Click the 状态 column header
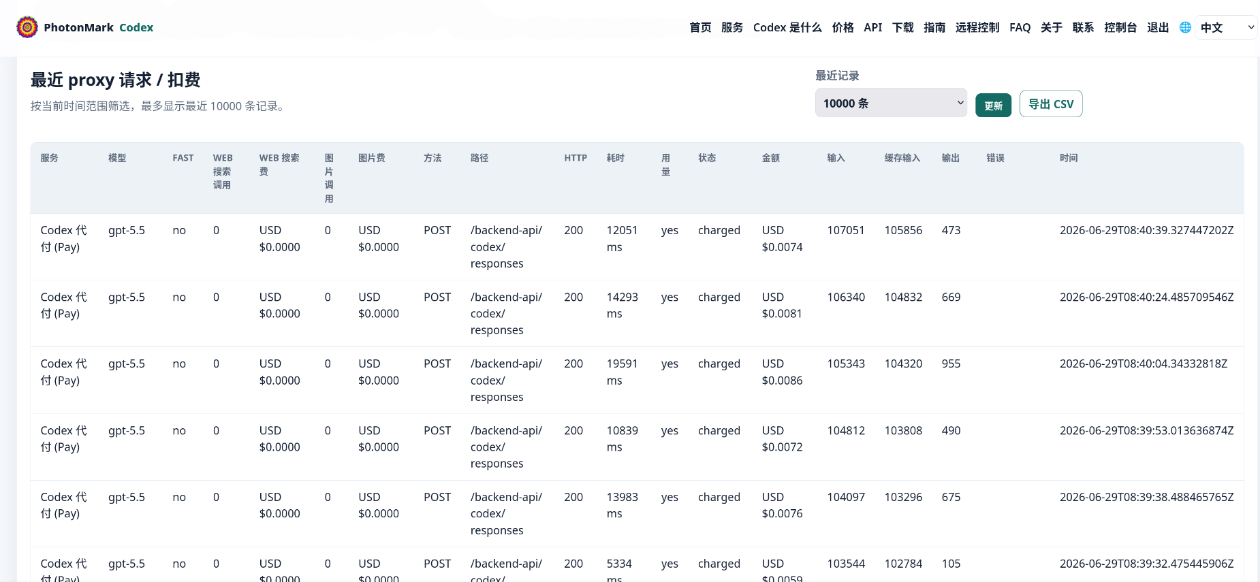Viewport: 1260px width, 582px height. [707, 158]
